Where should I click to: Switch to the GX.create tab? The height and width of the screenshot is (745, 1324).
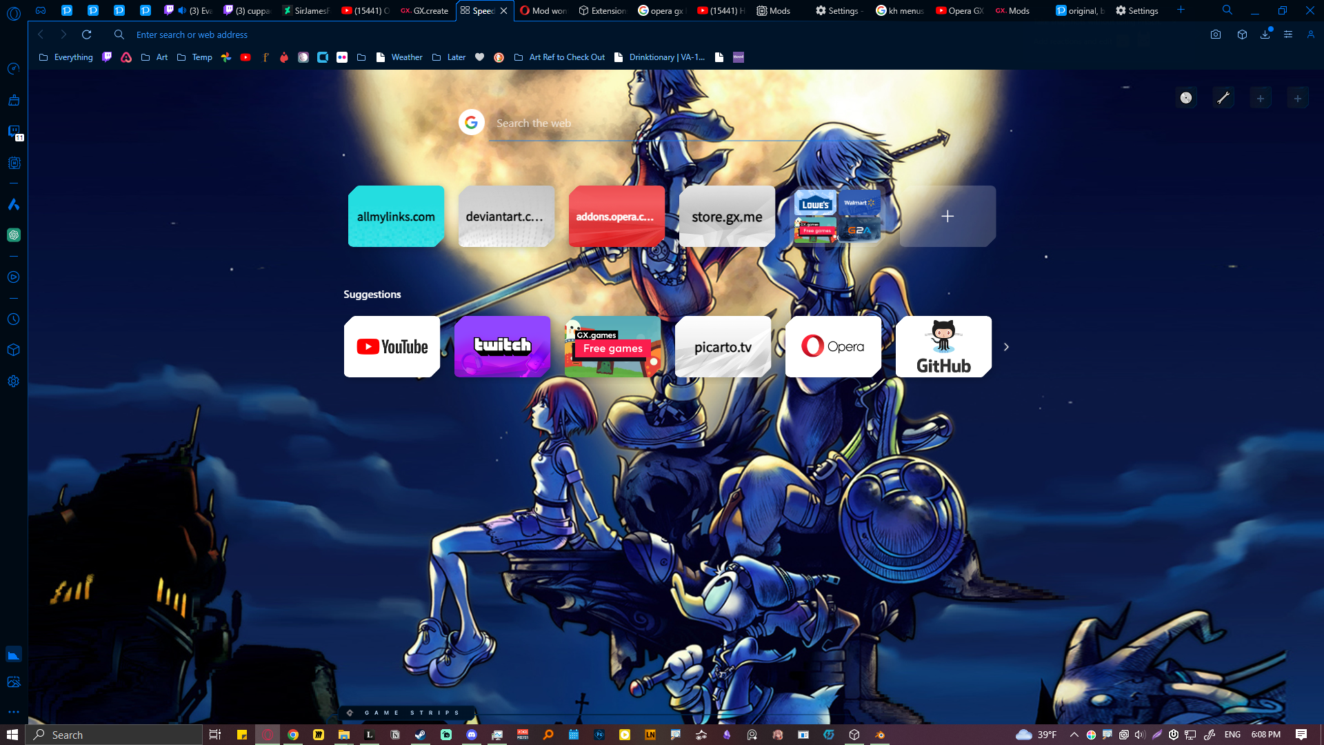[x=425, y=10]
